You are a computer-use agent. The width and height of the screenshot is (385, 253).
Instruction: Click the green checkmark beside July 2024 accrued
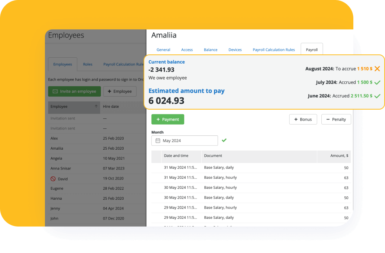pos(377,82)
